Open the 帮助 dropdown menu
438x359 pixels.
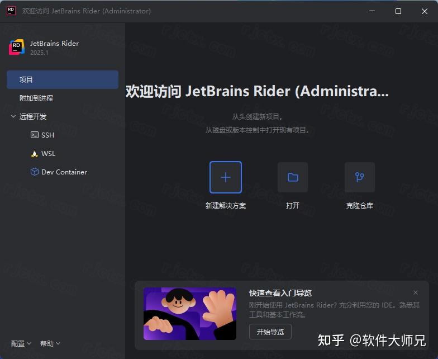(50, 343)
